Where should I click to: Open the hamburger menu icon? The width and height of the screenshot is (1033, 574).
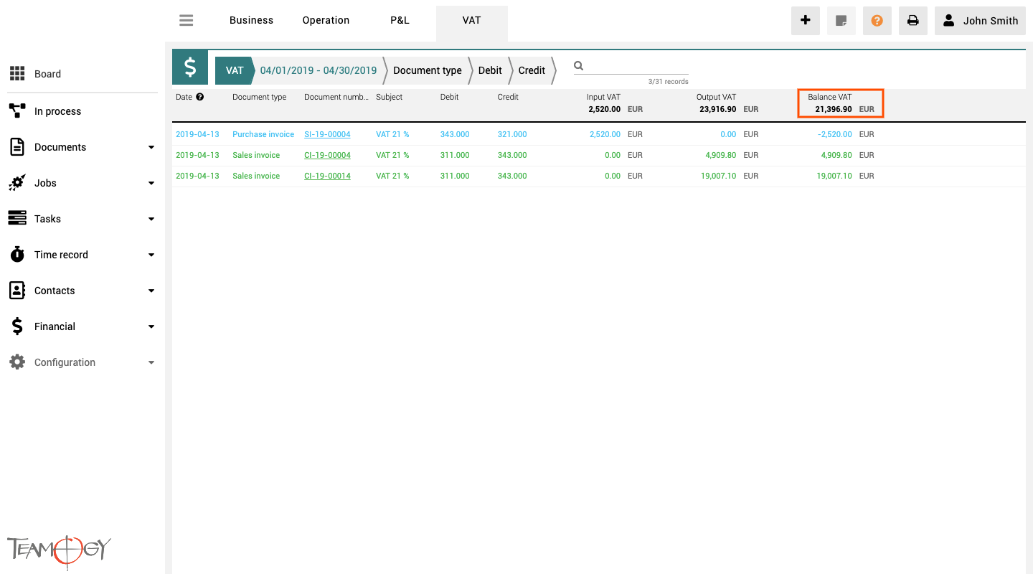[187, 20]
